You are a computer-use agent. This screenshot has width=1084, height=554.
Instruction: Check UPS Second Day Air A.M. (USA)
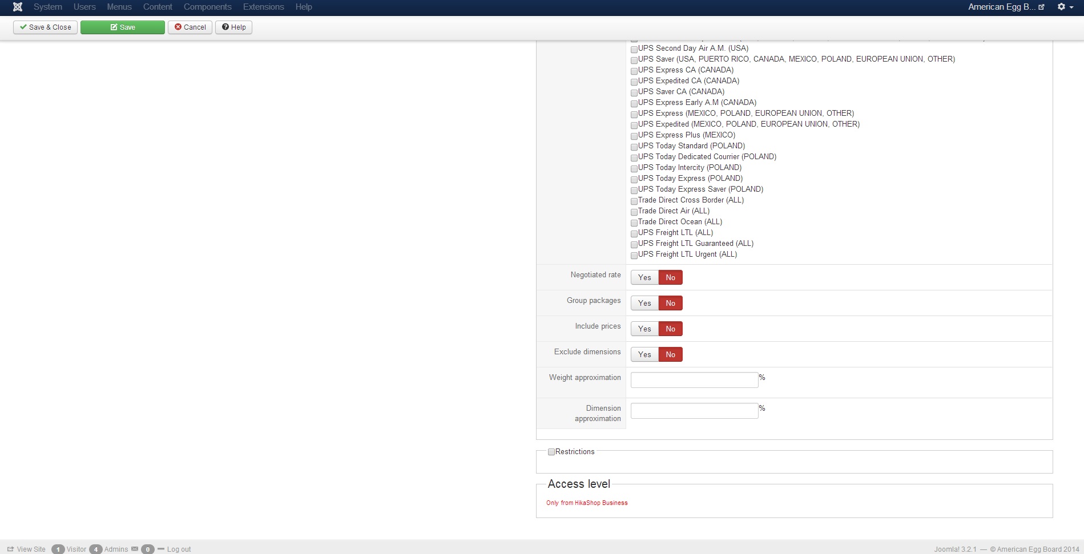634,50
